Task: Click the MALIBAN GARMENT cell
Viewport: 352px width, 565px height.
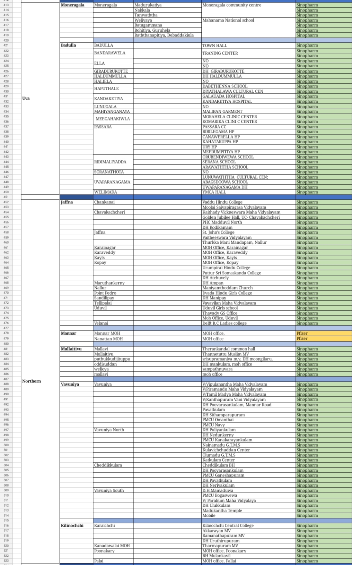Action: click(248, 112)
